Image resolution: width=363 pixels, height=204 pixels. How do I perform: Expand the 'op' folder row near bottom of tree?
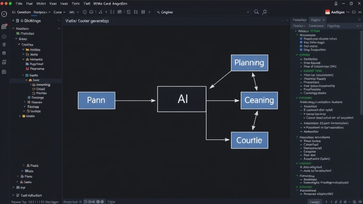[x=13, y=187]
